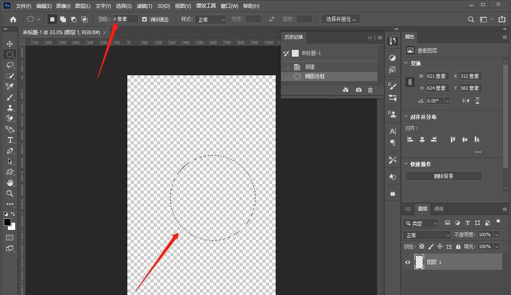Viewport: 511px width, 295px height.
Task: Select the 椭圆选框 history state
Action: [330, 77]
